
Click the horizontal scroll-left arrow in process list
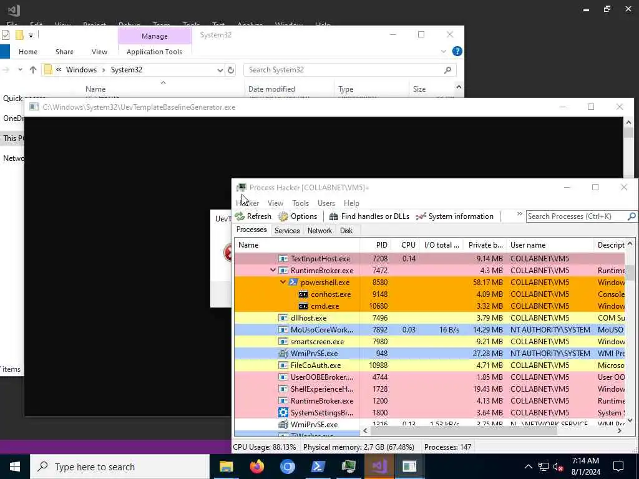point(364,430)
